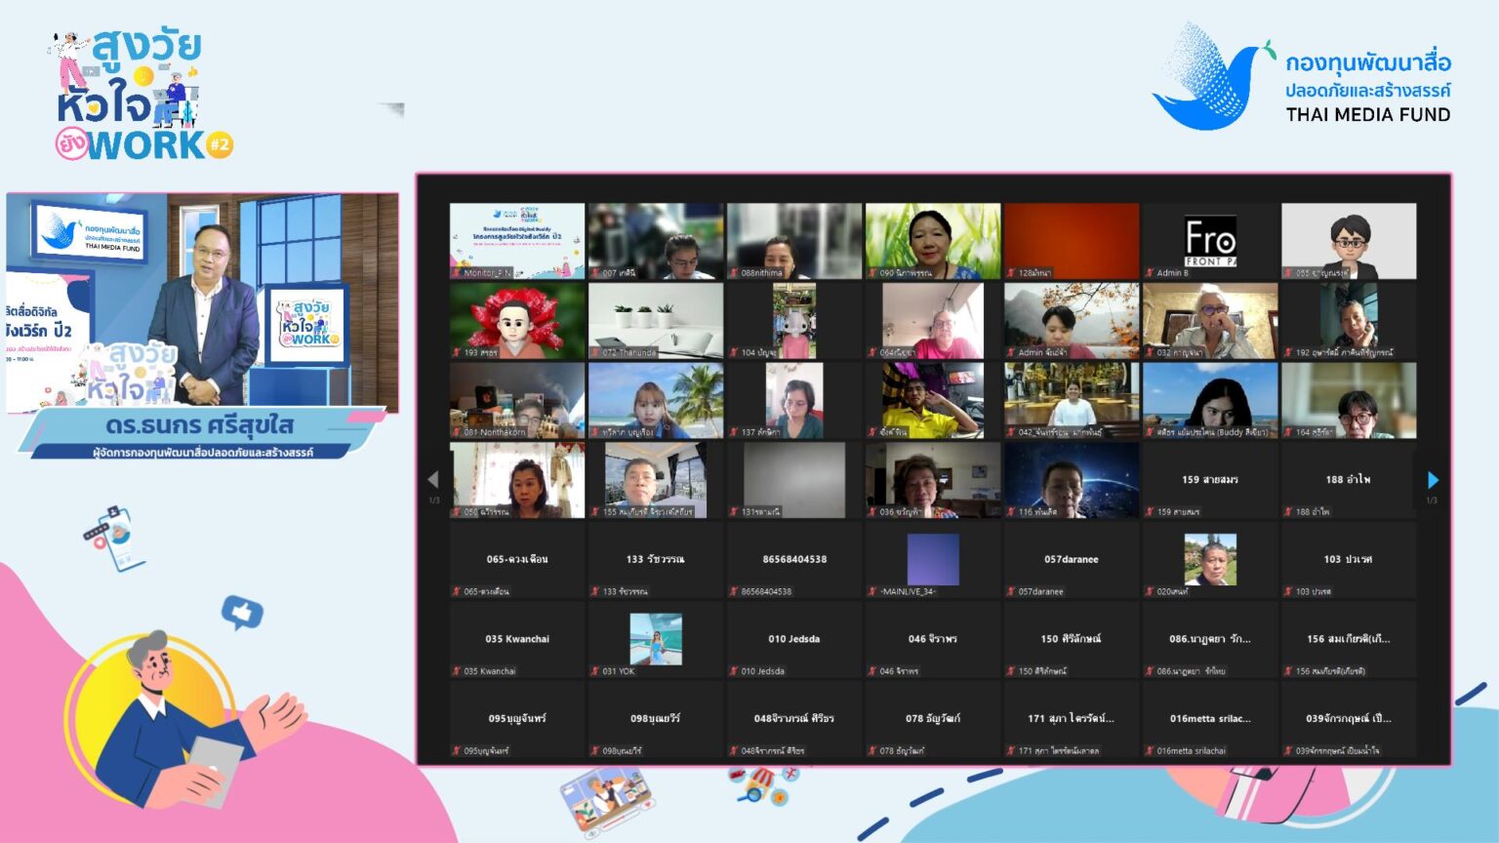
Task: Click the muted mic icon on participant 188
Action: [1287, 511]
